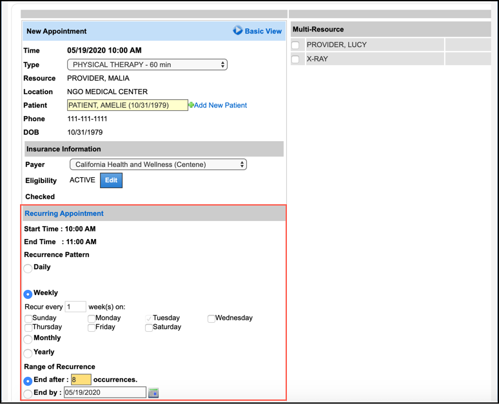Select the Daily recurrence pattern

(28, 268)
